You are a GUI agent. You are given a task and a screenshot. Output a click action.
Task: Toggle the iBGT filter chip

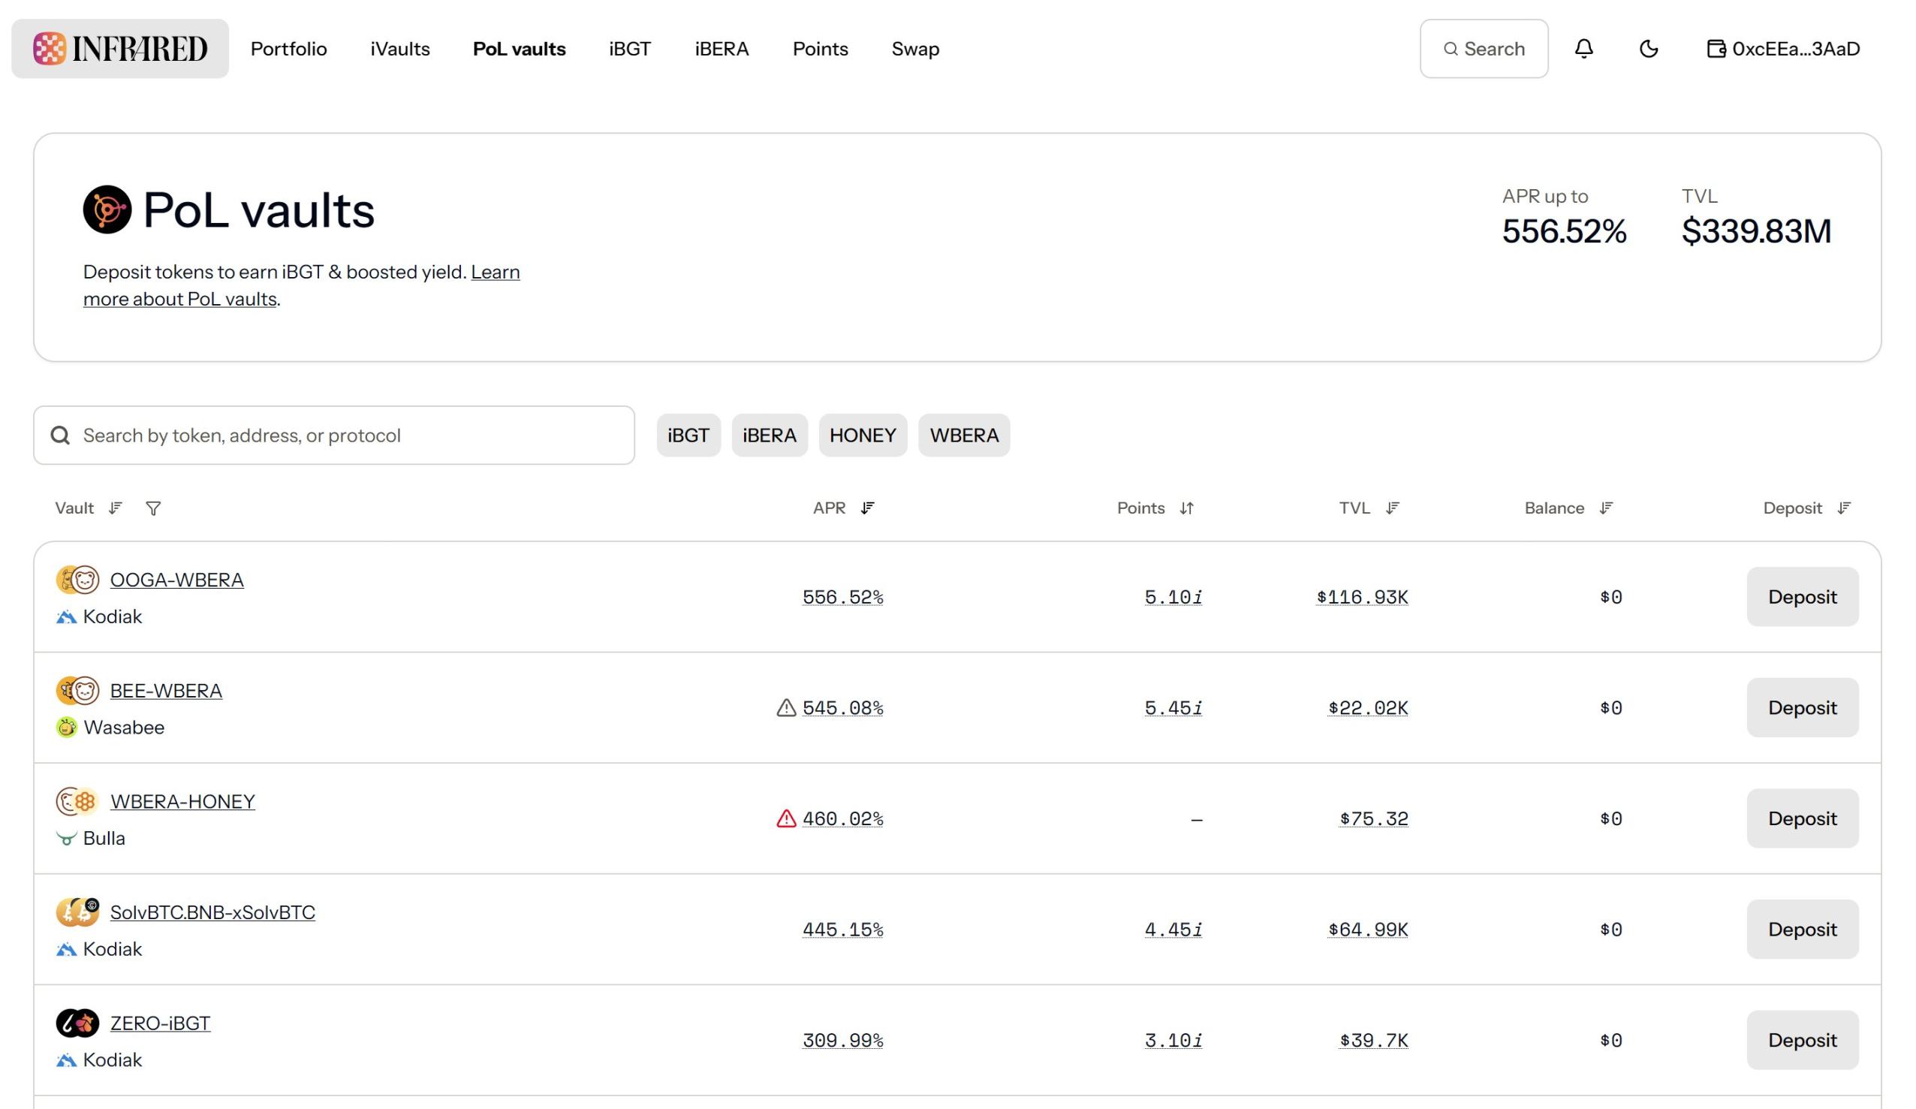[x=688, y=435]
